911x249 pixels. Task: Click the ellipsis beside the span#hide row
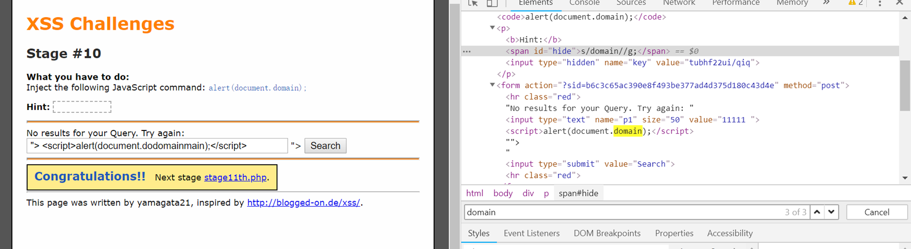(467, 51)
